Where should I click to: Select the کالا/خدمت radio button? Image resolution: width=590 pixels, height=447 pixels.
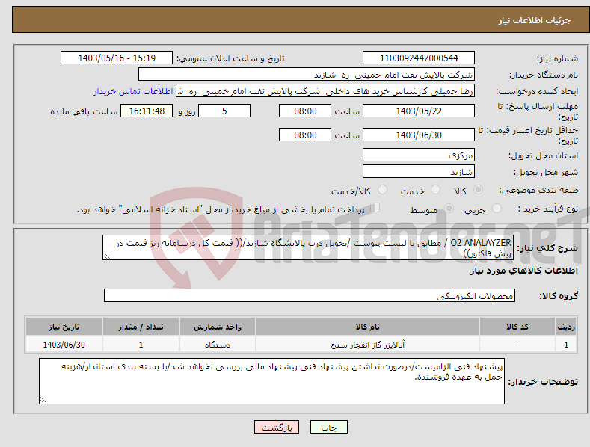pos(382,190)
